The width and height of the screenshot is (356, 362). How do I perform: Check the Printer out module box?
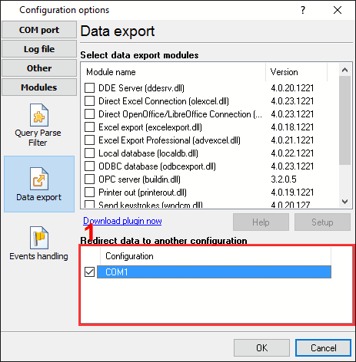click(x=89, y=193)
